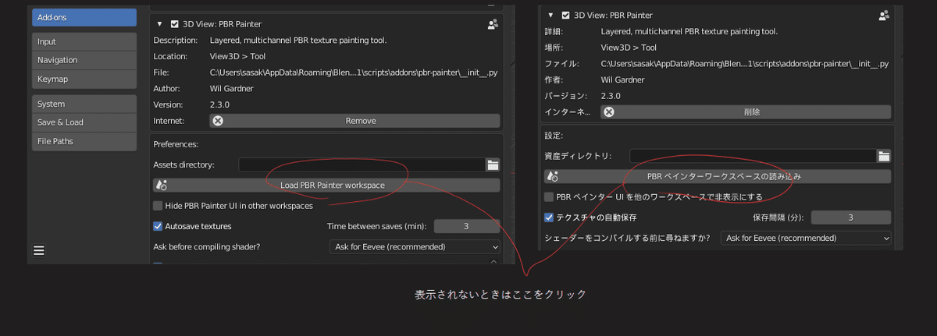This screenshot has height=336, width=937.
Task: Click Time between saves value field
Action: 466,226
